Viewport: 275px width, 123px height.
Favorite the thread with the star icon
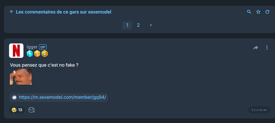(258, 12)
